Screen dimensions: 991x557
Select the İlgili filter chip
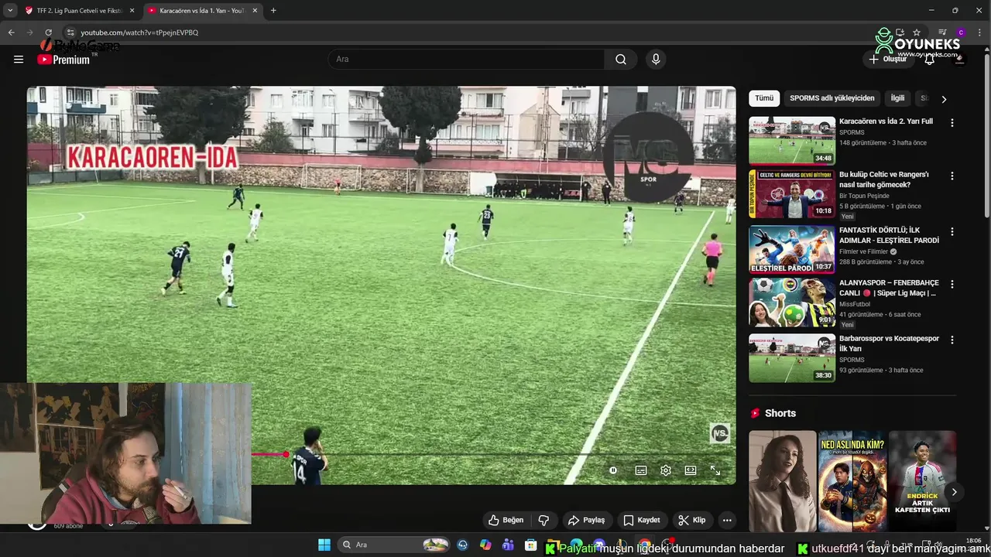pos(897,98)
